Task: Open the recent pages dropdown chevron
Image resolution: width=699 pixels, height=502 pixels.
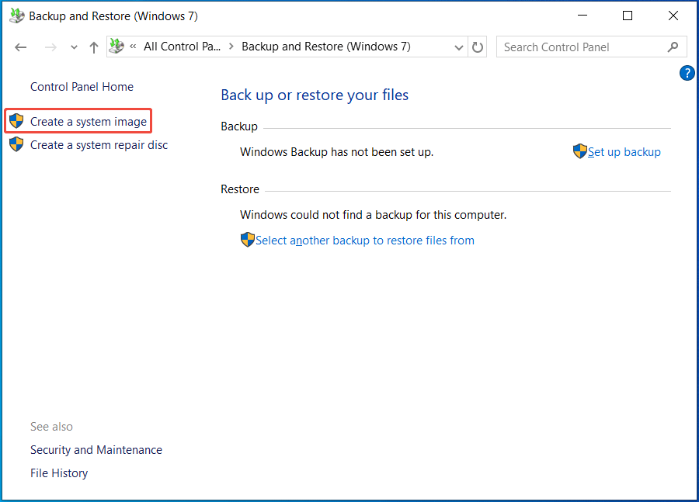Action: 74,47
